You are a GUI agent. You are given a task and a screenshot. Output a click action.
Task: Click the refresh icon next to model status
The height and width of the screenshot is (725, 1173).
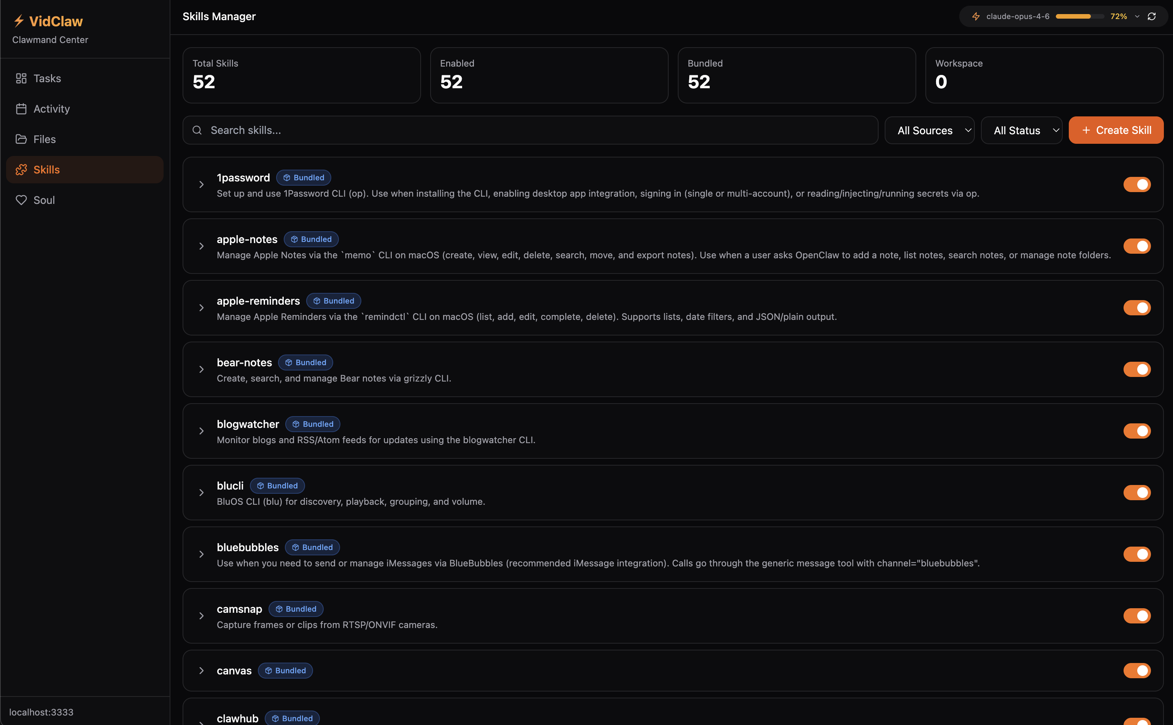pos(1152,16)
